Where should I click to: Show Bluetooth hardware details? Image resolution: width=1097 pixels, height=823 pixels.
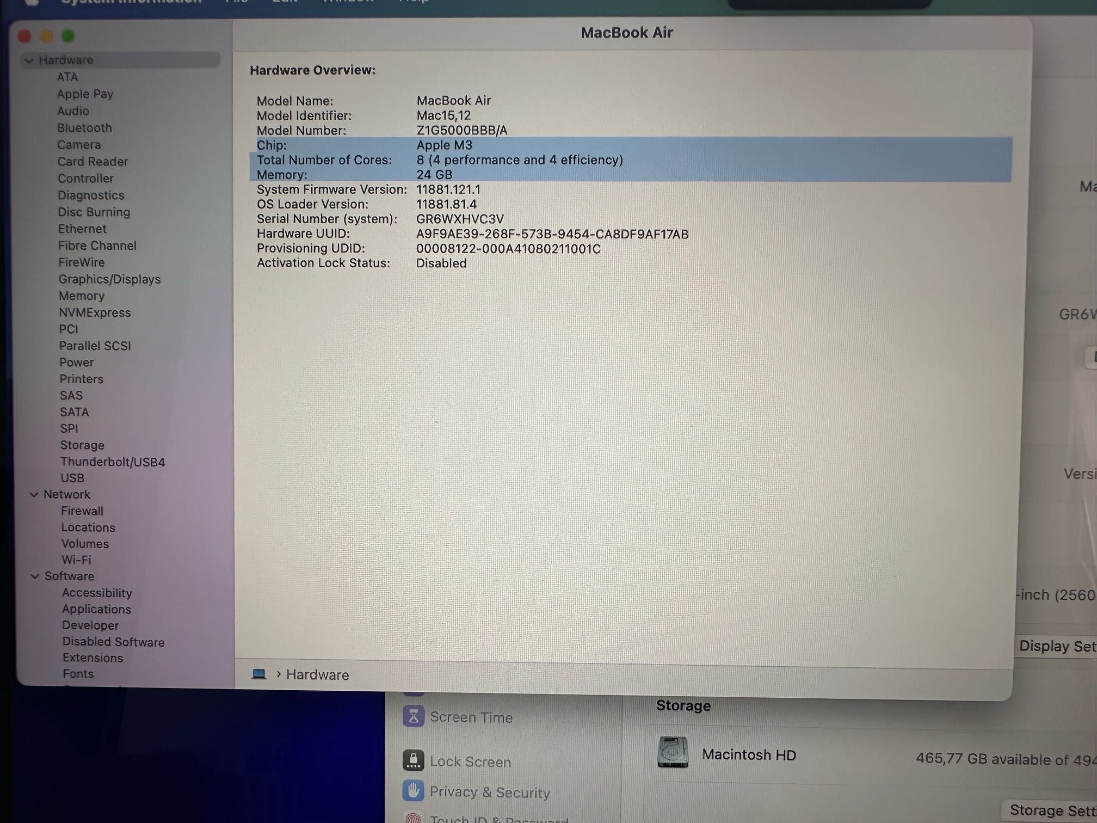coord(84,128)
